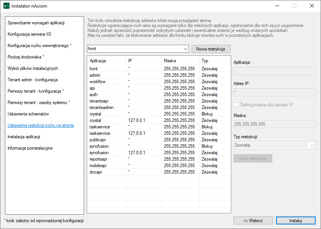Viewport: 321px width, 229px height.
Task: Minimize the Instalator nAxiom window
Action: point(277,6)
